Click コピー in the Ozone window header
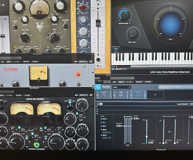The height and width of the screenshot is (160, 193). (121, 82)
